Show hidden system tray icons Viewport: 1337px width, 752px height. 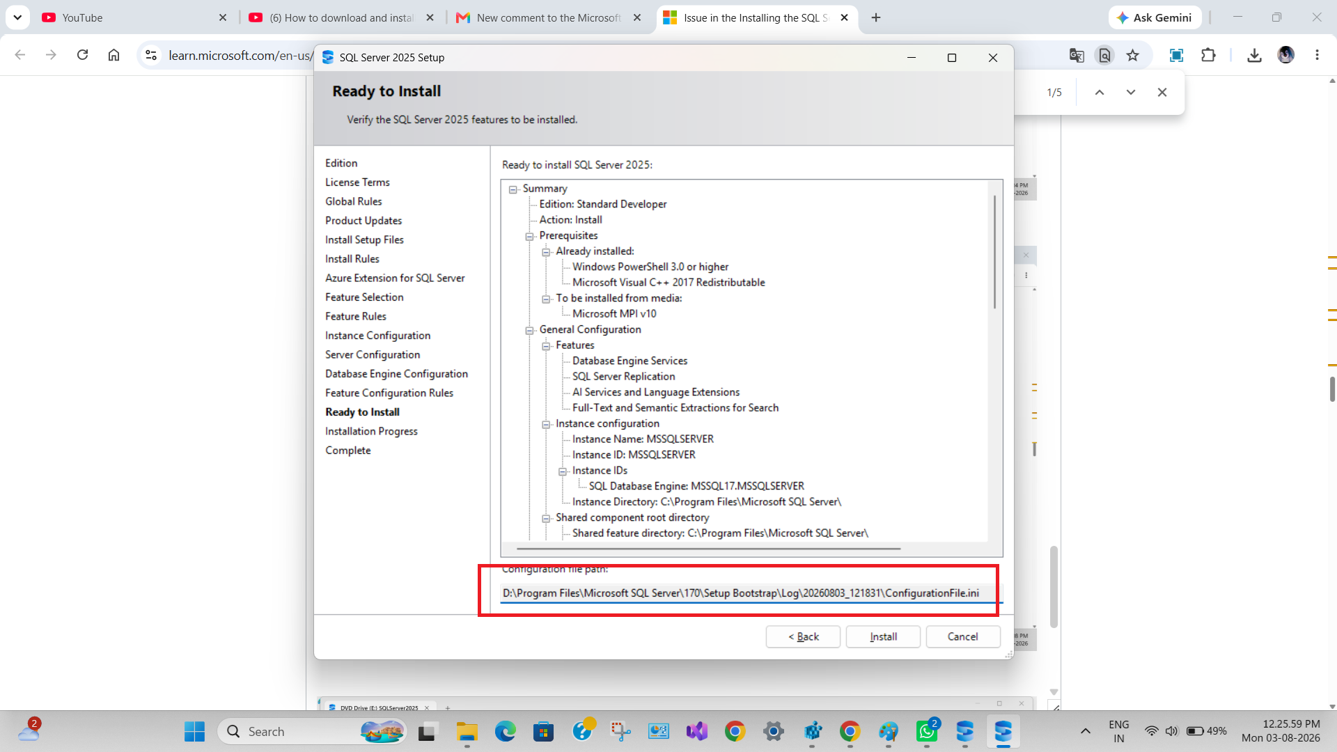pos(1085,732)
